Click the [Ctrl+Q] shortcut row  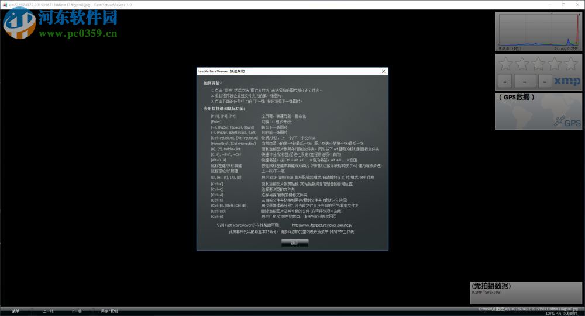[x=253, y=189]
